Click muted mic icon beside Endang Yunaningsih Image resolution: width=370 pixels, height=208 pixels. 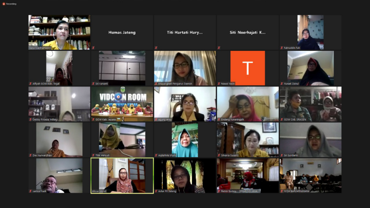click(219, 120)
